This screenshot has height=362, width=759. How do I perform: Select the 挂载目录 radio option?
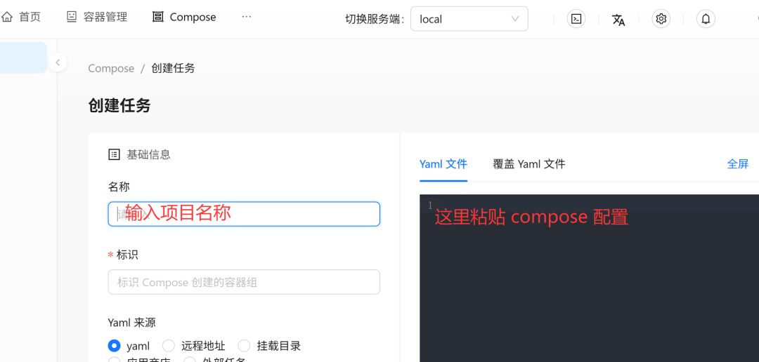coord(244,346)
